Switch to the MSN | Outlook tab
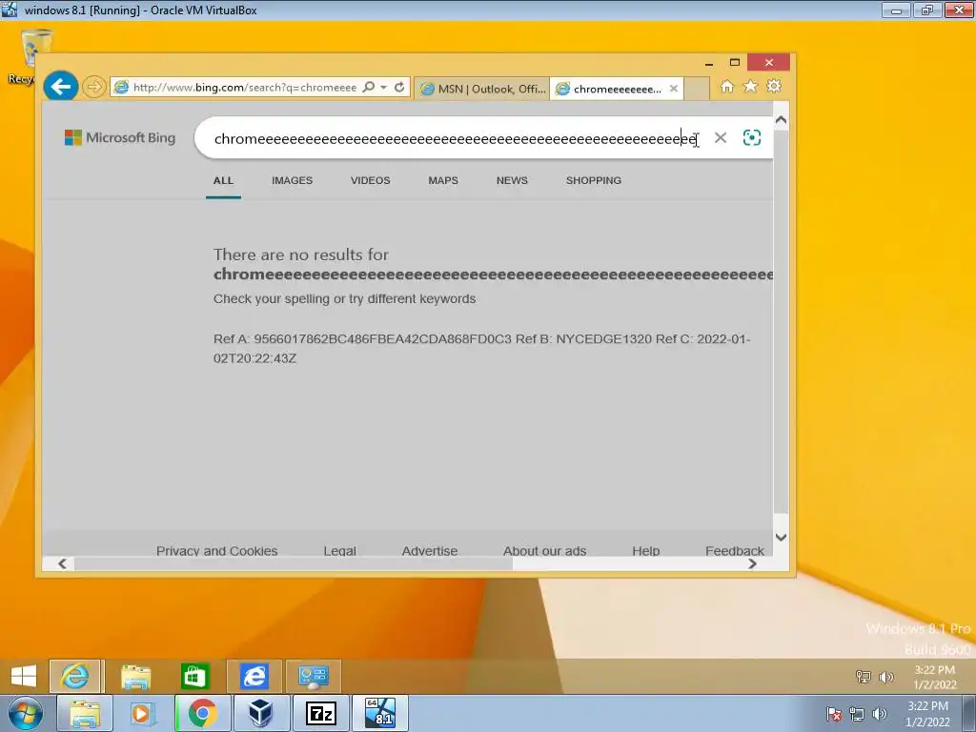This screenshot has height=732, width=976. (x=482, y=89)
